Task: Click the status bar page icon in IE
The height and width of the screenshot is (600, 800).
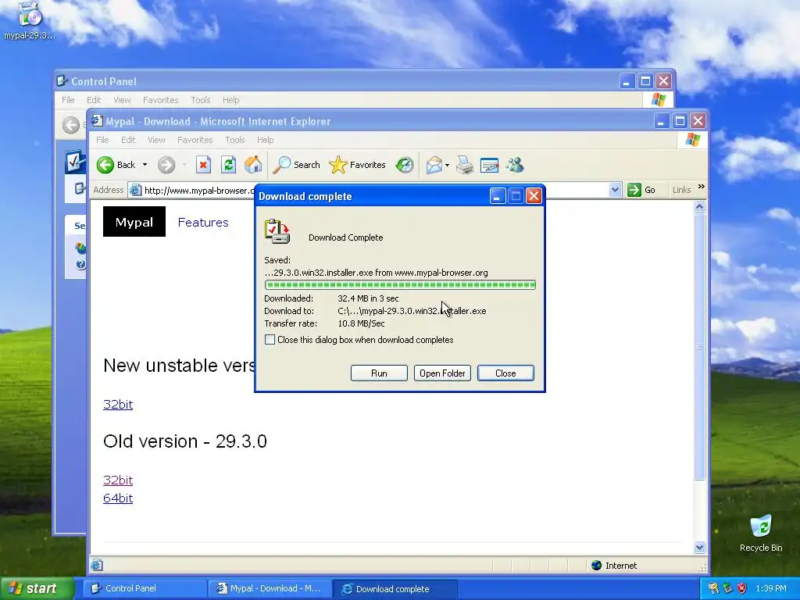Action: (x=97, y=565)
